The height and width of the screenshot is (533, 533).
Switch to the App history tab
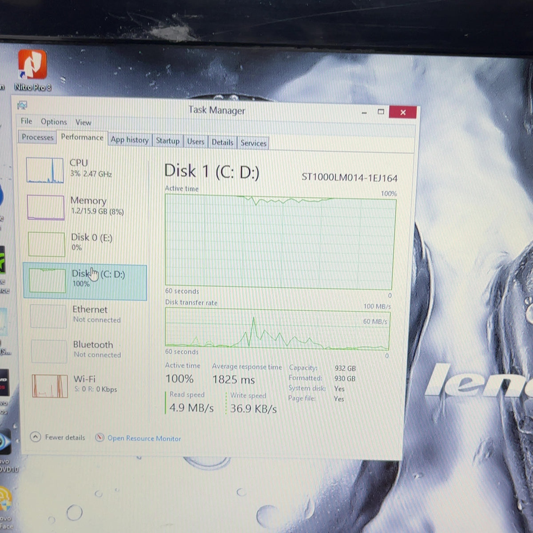point(130,140)
